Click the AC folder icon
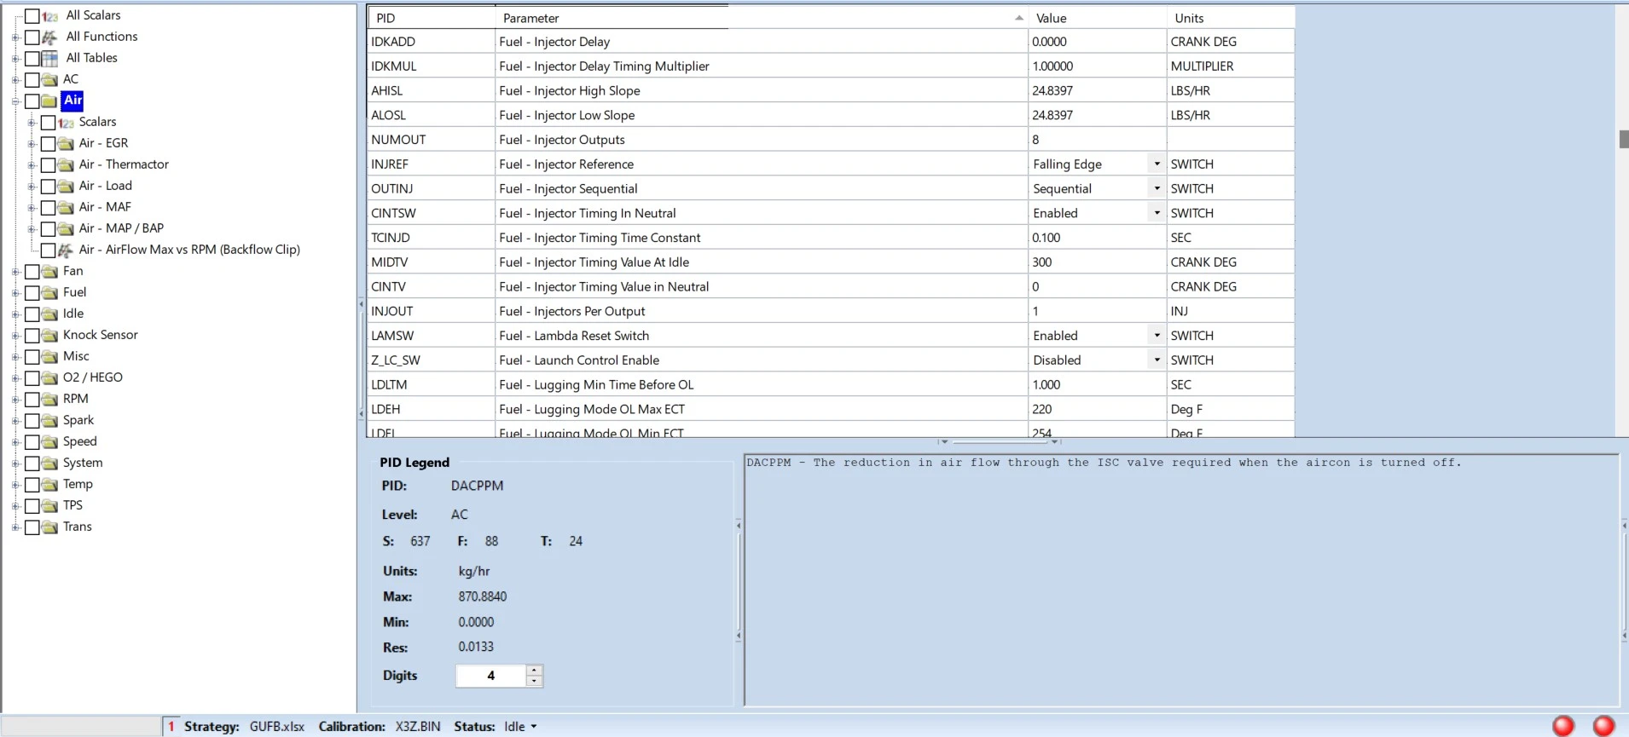This screenshot has width=1629, height=737. click(x=50, y=80)
